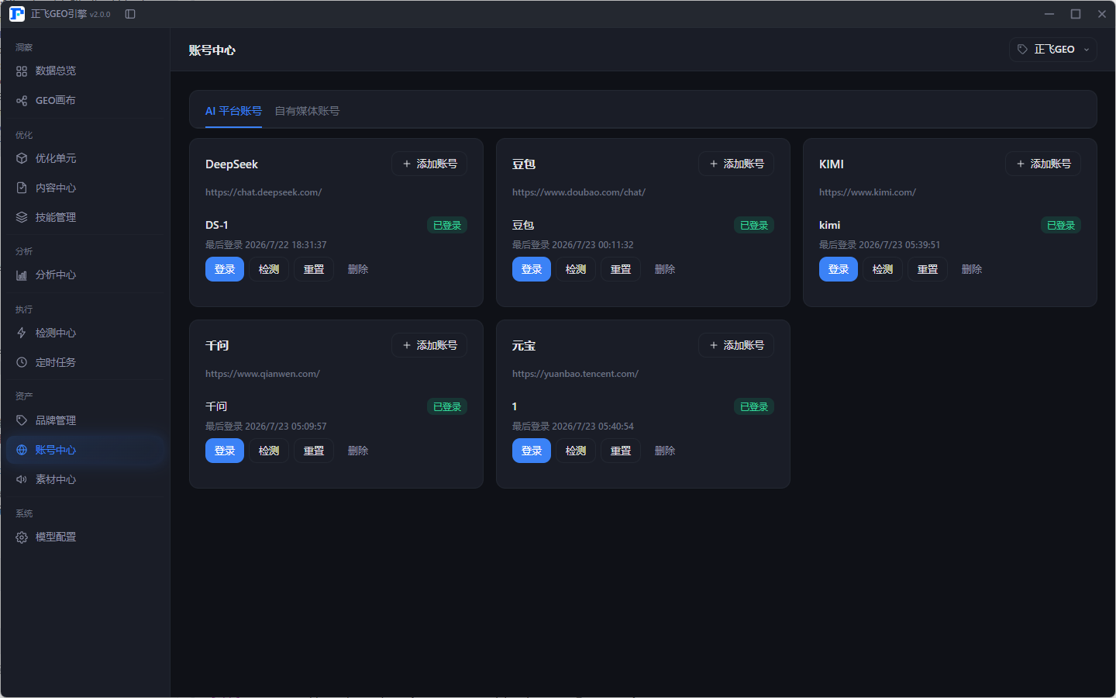
Task: Run 检测 on the DS-1 account
Action: (x=269, y=269)
